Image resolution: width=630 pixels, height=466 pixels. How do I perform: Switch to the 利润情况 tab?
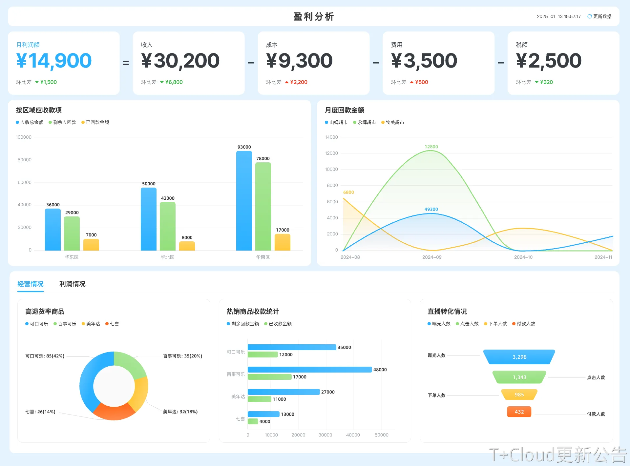point(72,284)
